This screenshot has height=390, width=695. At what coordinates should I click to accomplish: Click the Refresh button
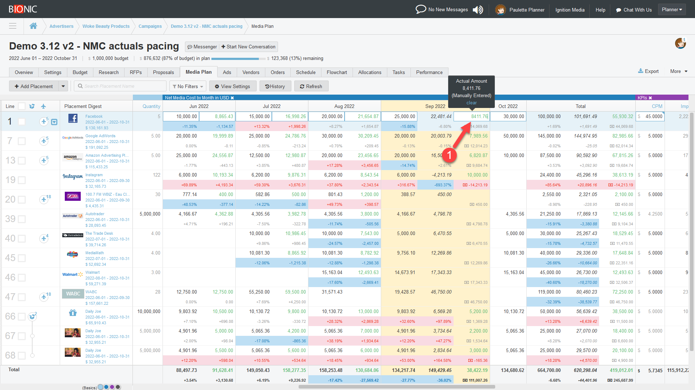point(311,86)
